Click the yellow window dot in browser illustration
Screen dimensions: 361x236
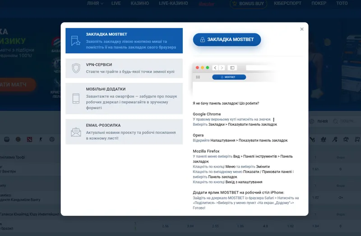click(x=202, y=68)
